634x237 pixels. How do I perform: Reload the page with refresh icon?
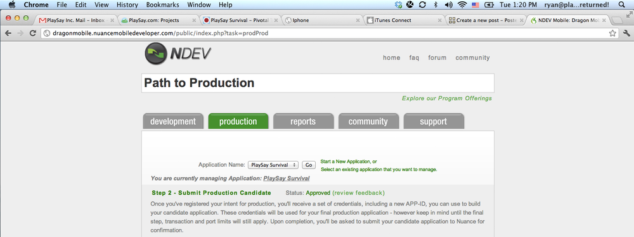33,33
